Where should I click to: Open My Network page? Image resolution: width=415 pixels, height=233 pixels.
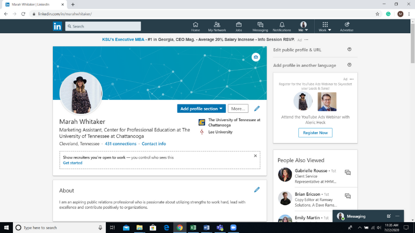217,27
